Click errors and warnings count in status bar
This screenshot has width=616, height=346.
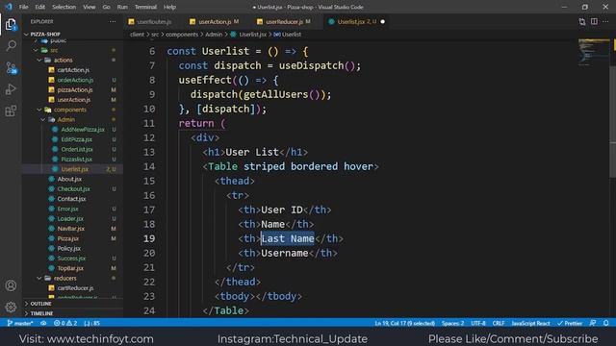pyautogui.click(x=65, y=323)
